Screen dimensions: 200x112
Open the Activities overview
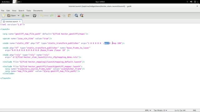pyautogui.click(x=6, y=2)
